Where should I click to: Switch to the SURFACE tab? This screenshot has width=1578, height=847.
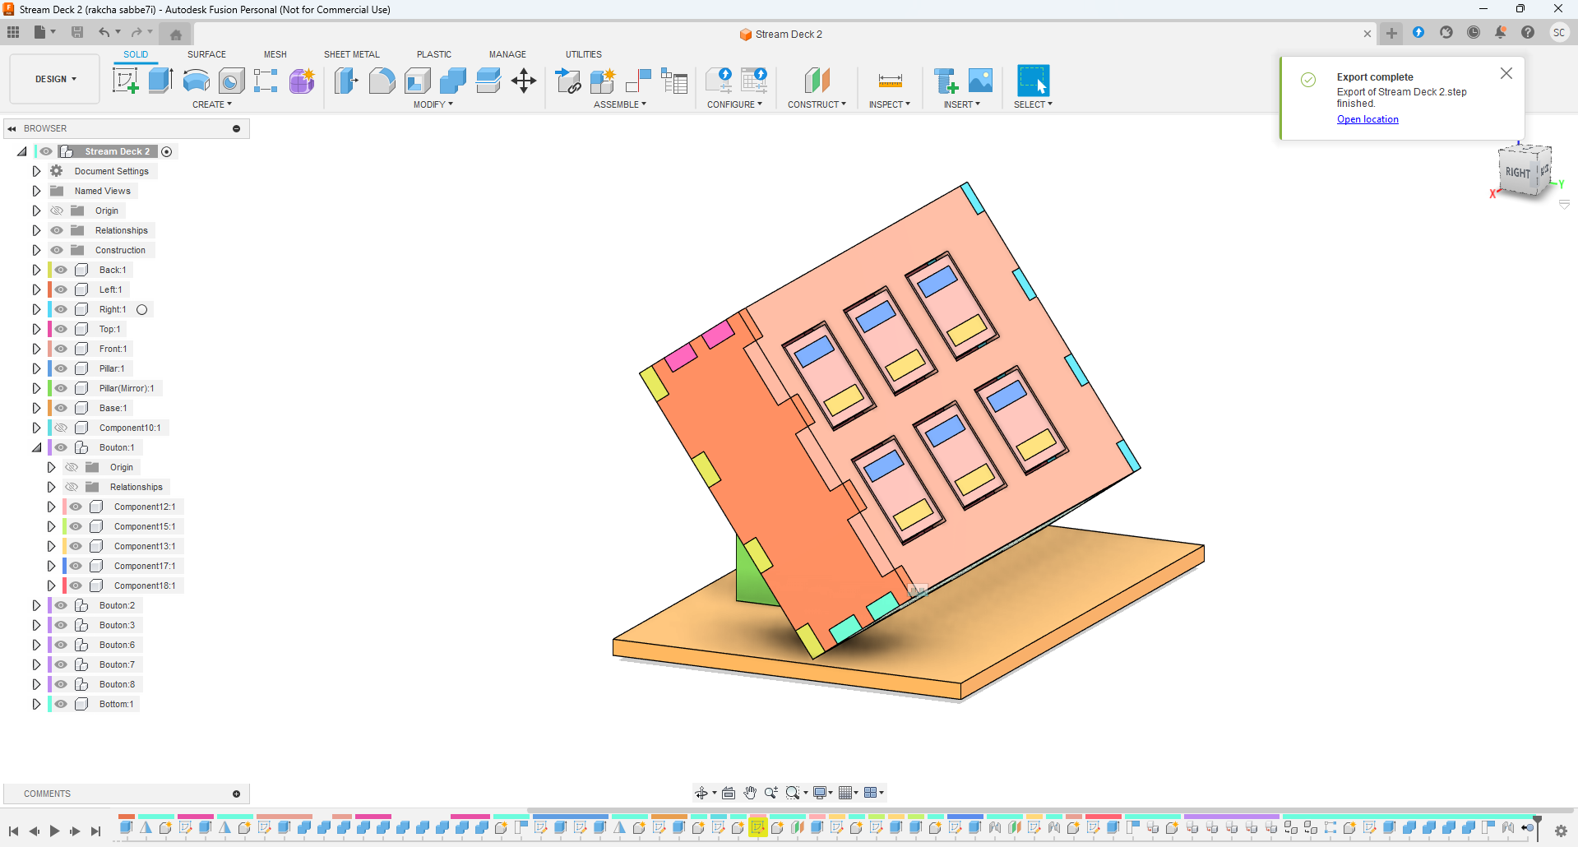coord(206,54)
